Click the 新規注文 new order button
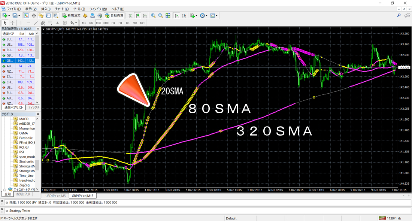This screenshot has height=221, width=412. [x=71, y=15]
